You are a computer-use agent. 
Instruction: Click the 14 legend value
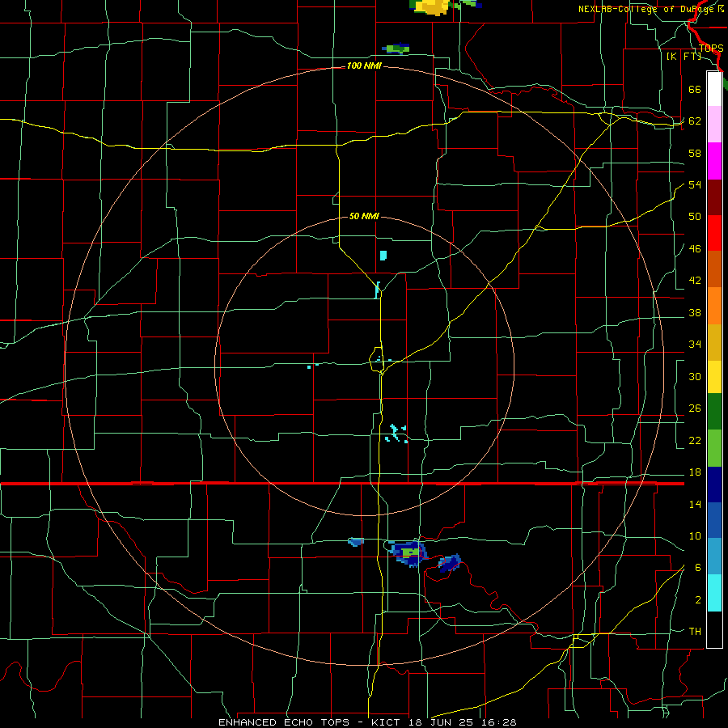point(695,504)
